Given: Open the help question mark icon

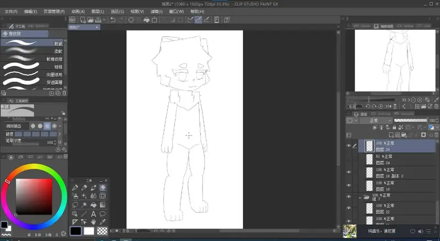Looking at the screenshot, I should tap(227, 20).
